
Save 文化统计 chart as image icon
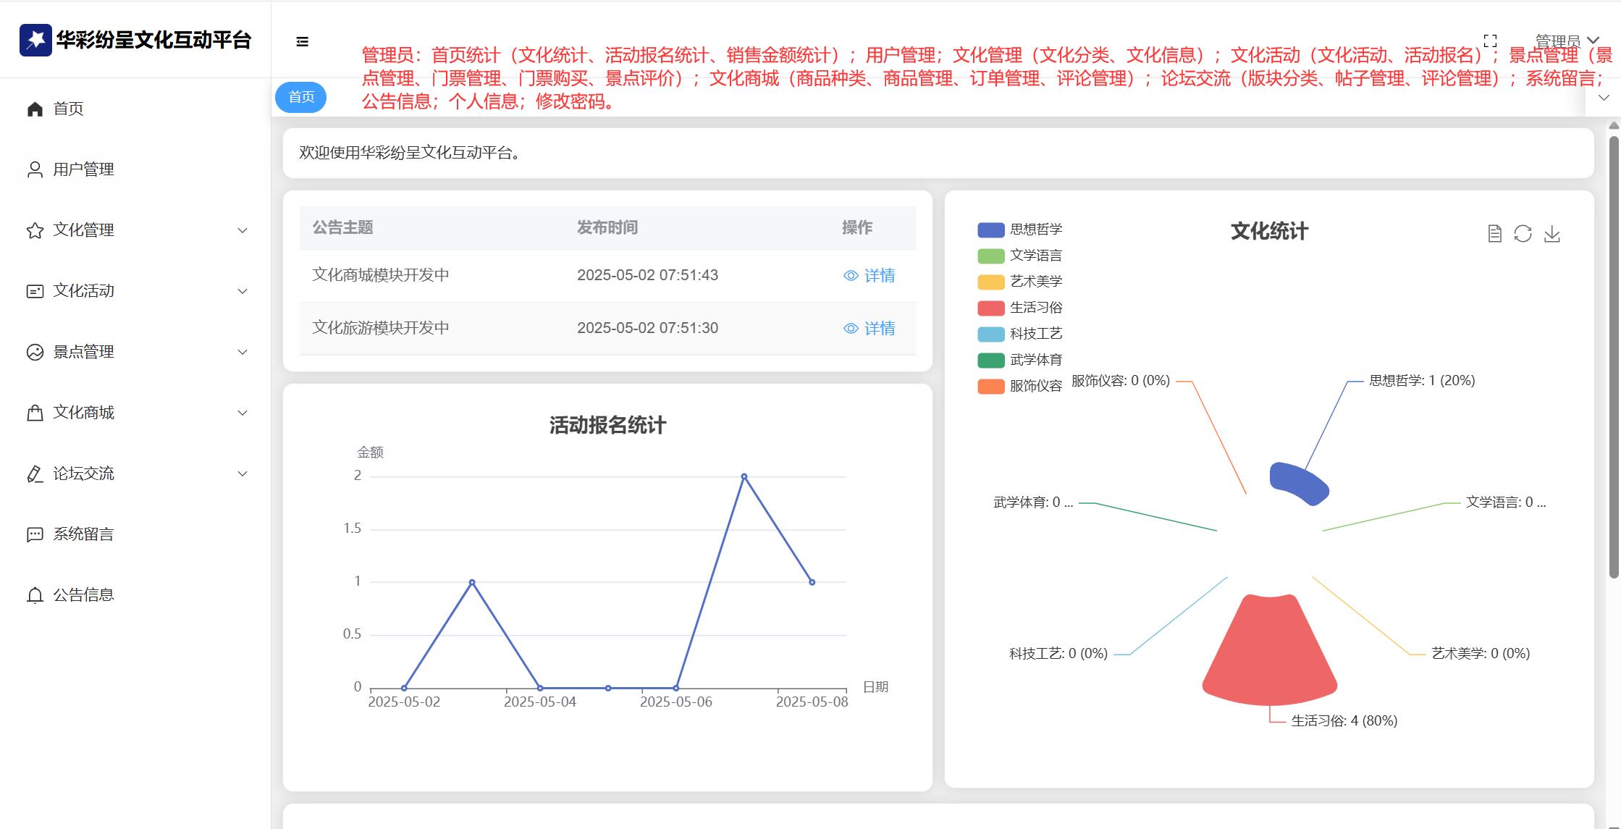click(1551, 233)
